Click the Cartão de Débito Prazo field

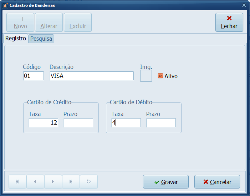coord(161,123)
